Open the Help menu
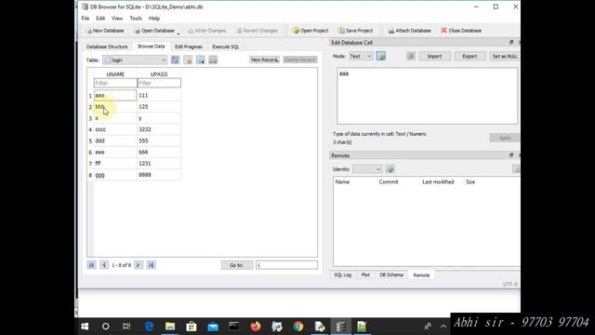This screenshot has width=595, height=335. pyautogui.click(x=154, y=19)
